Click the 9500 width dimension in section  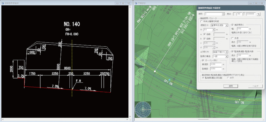(x=67, y=68)
